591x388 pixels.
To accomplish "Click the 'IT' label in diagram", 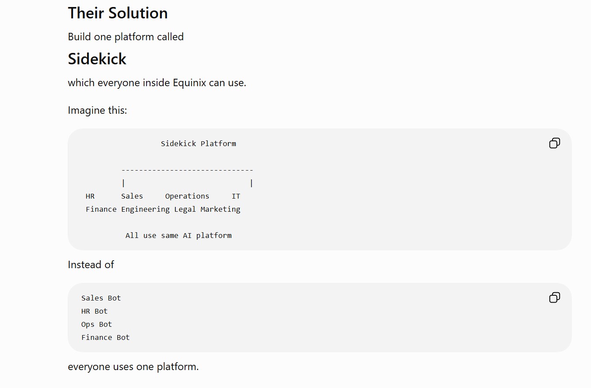I will 236,196.
